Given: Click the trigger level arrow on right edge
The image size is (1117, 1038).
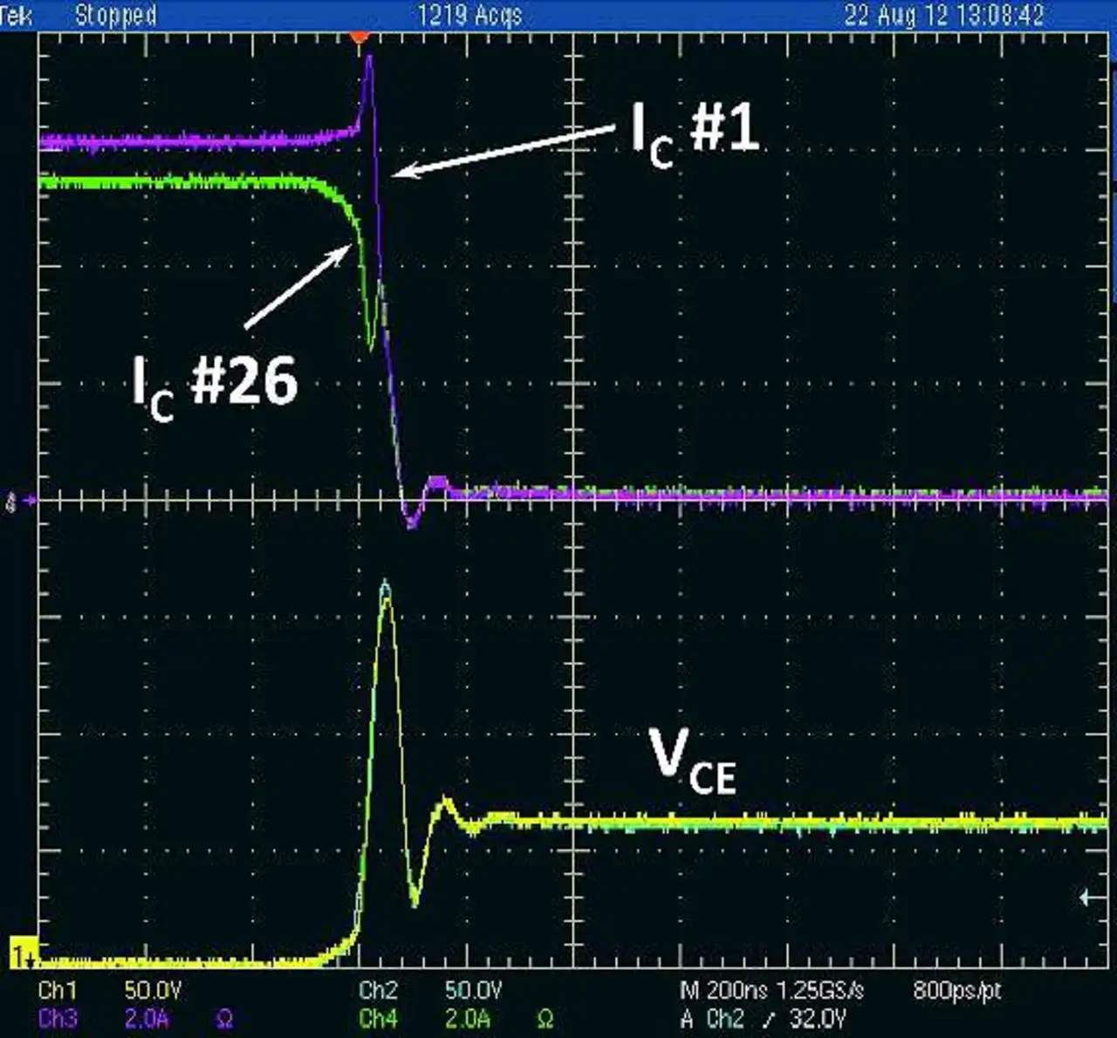Looking at the screenshot, I should click(x=1089, y=898).
